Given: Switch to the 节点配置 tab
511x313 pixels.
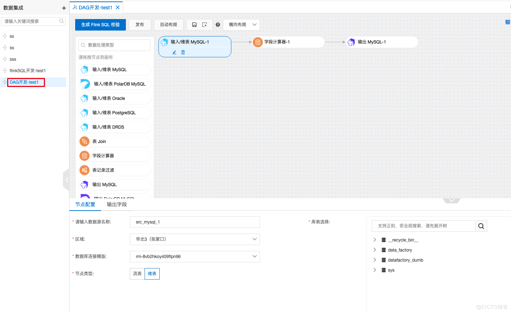Looking at the screenshot, I should pos(85,204).
